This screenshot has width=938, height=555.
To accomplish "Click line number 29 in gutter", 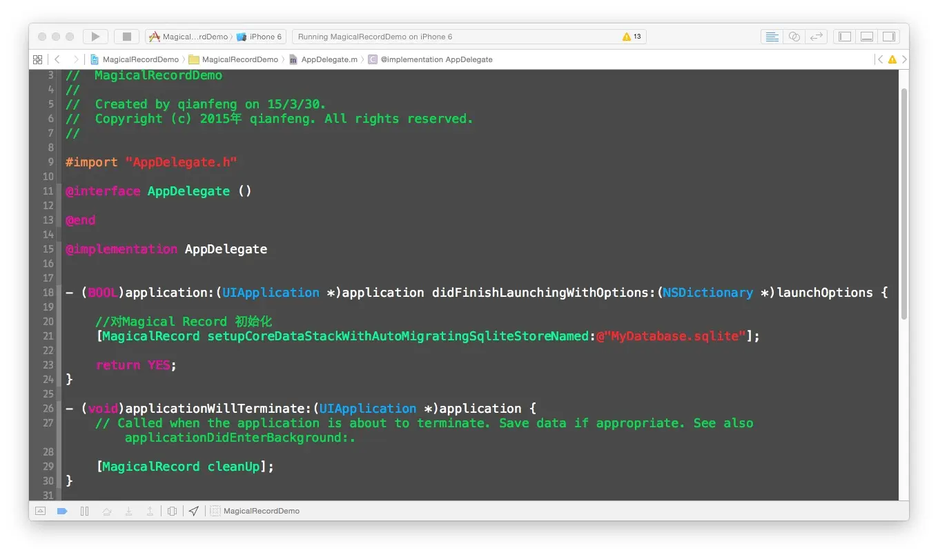I will point(48,467).
